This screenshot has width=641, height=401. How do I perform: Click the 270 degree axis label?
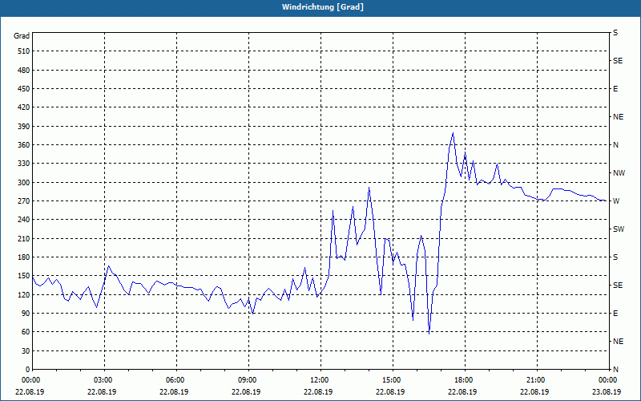(23, 201)
